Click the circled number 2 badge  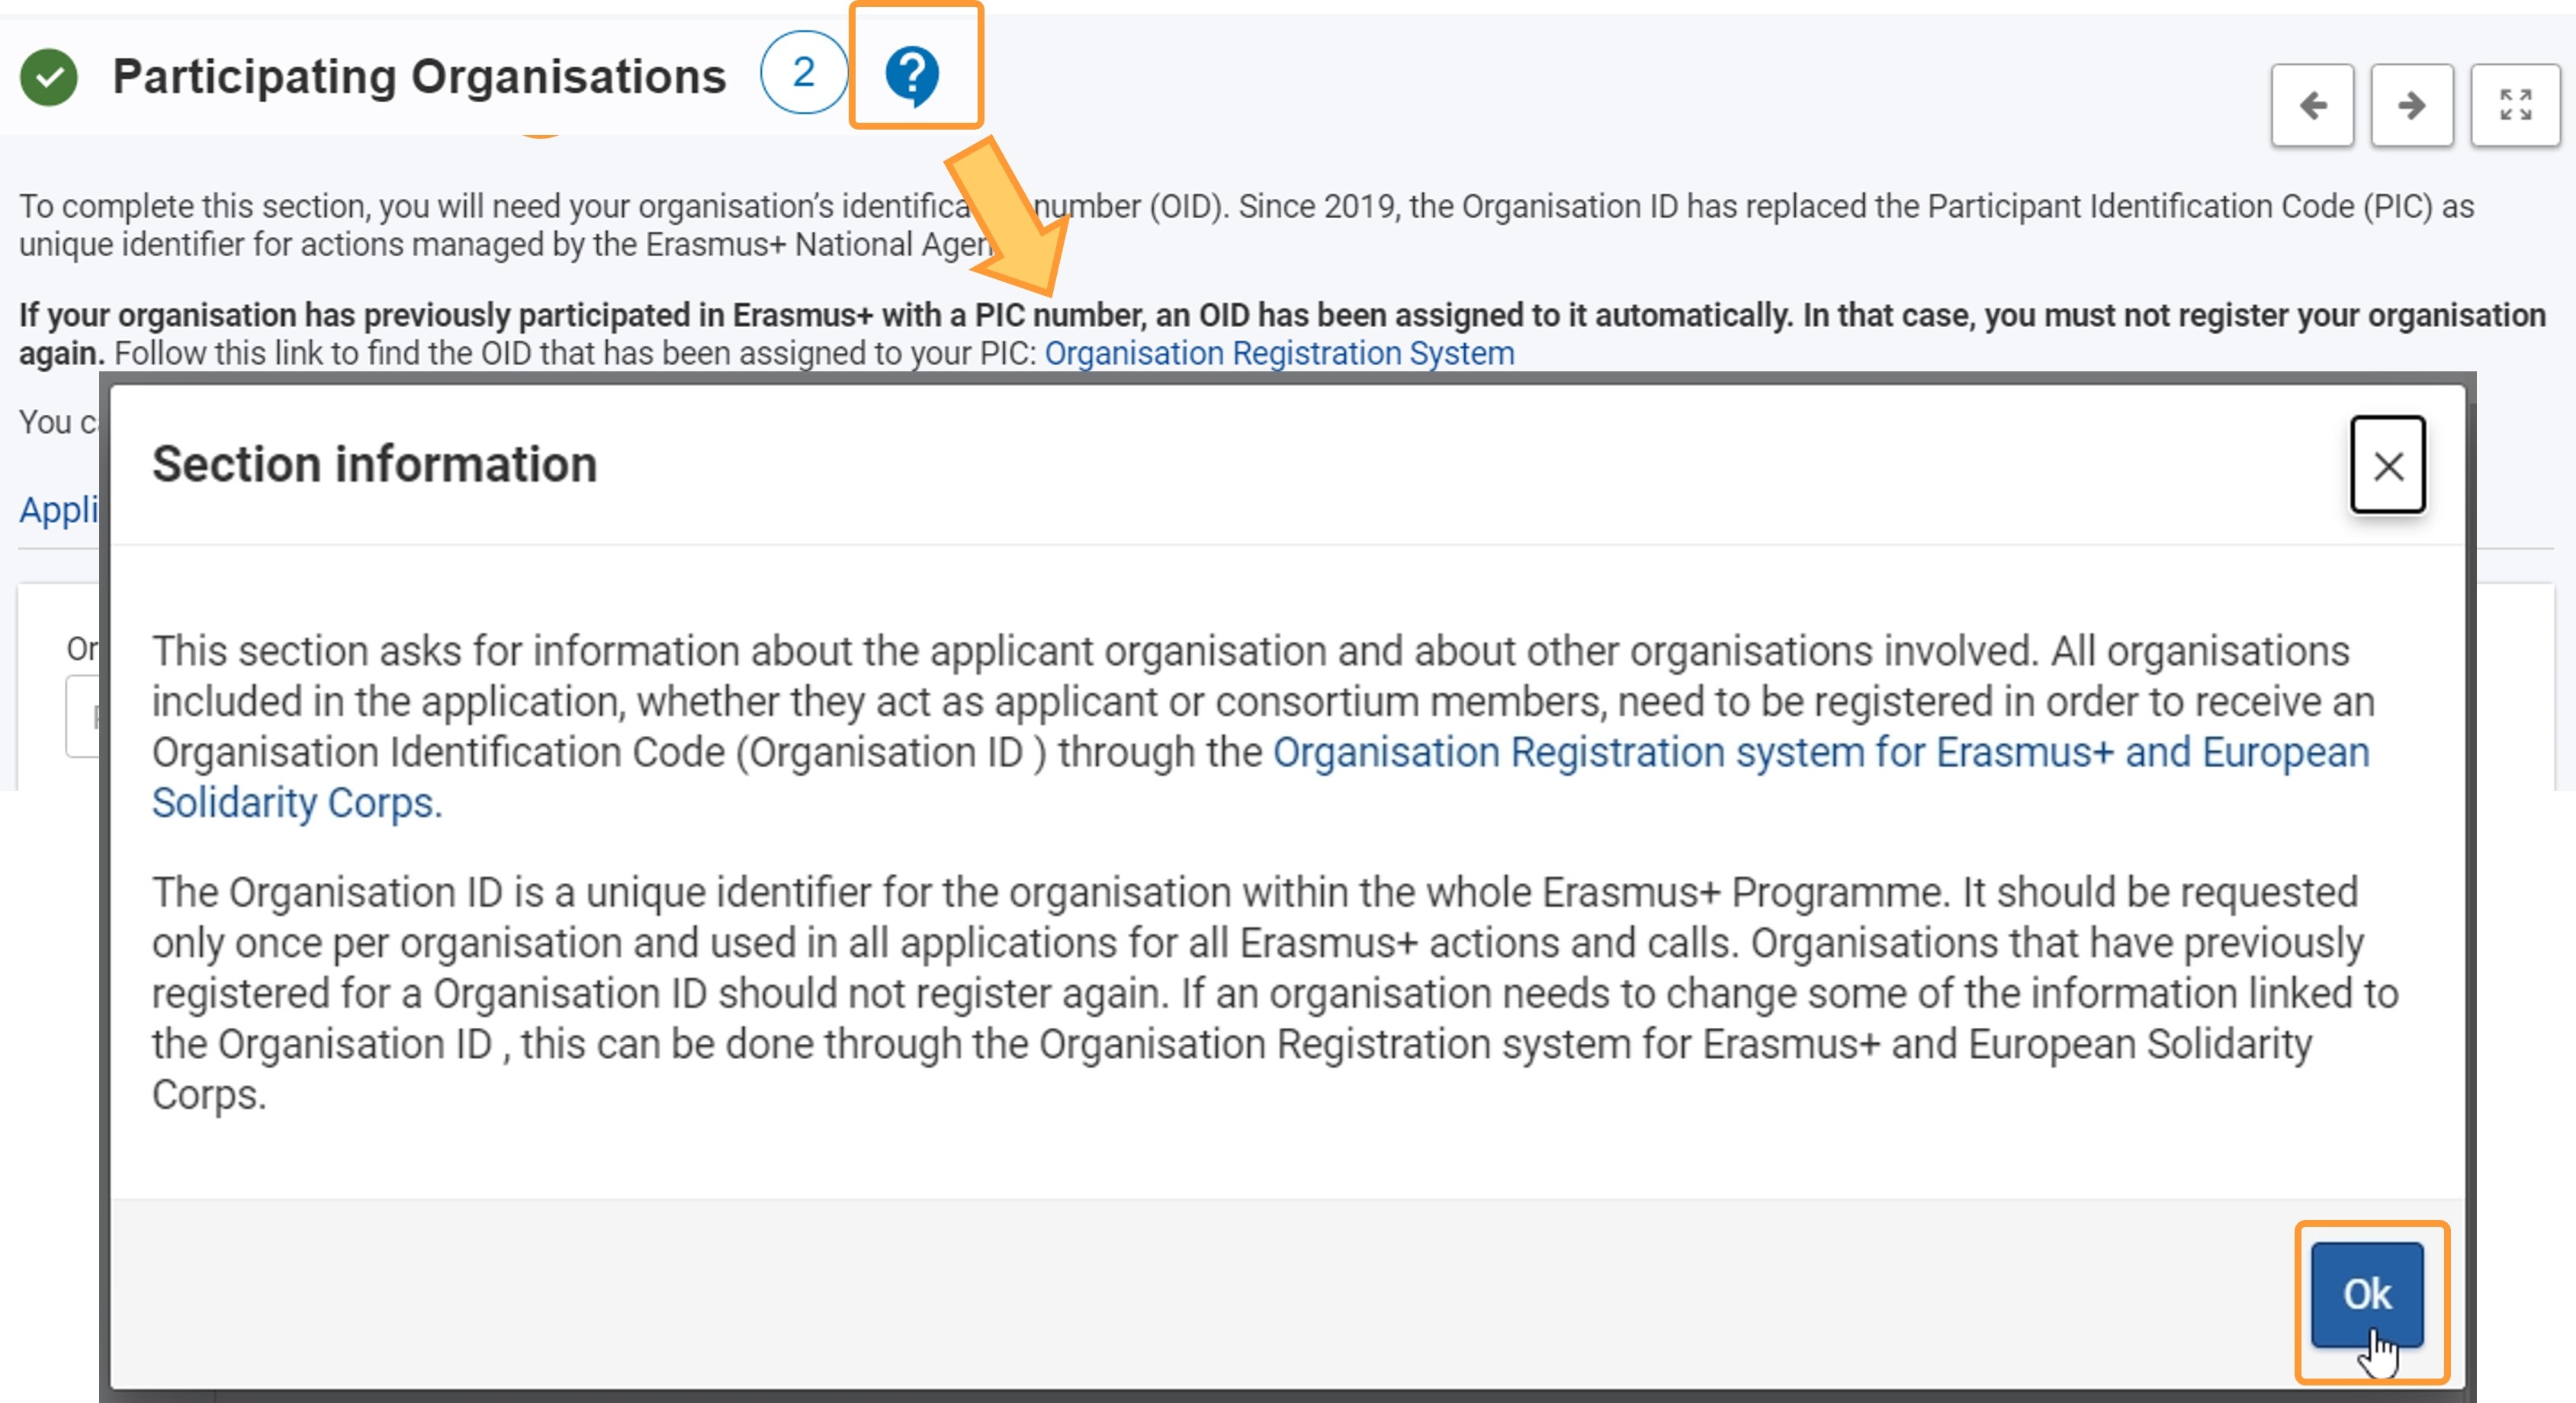[803, 72]
